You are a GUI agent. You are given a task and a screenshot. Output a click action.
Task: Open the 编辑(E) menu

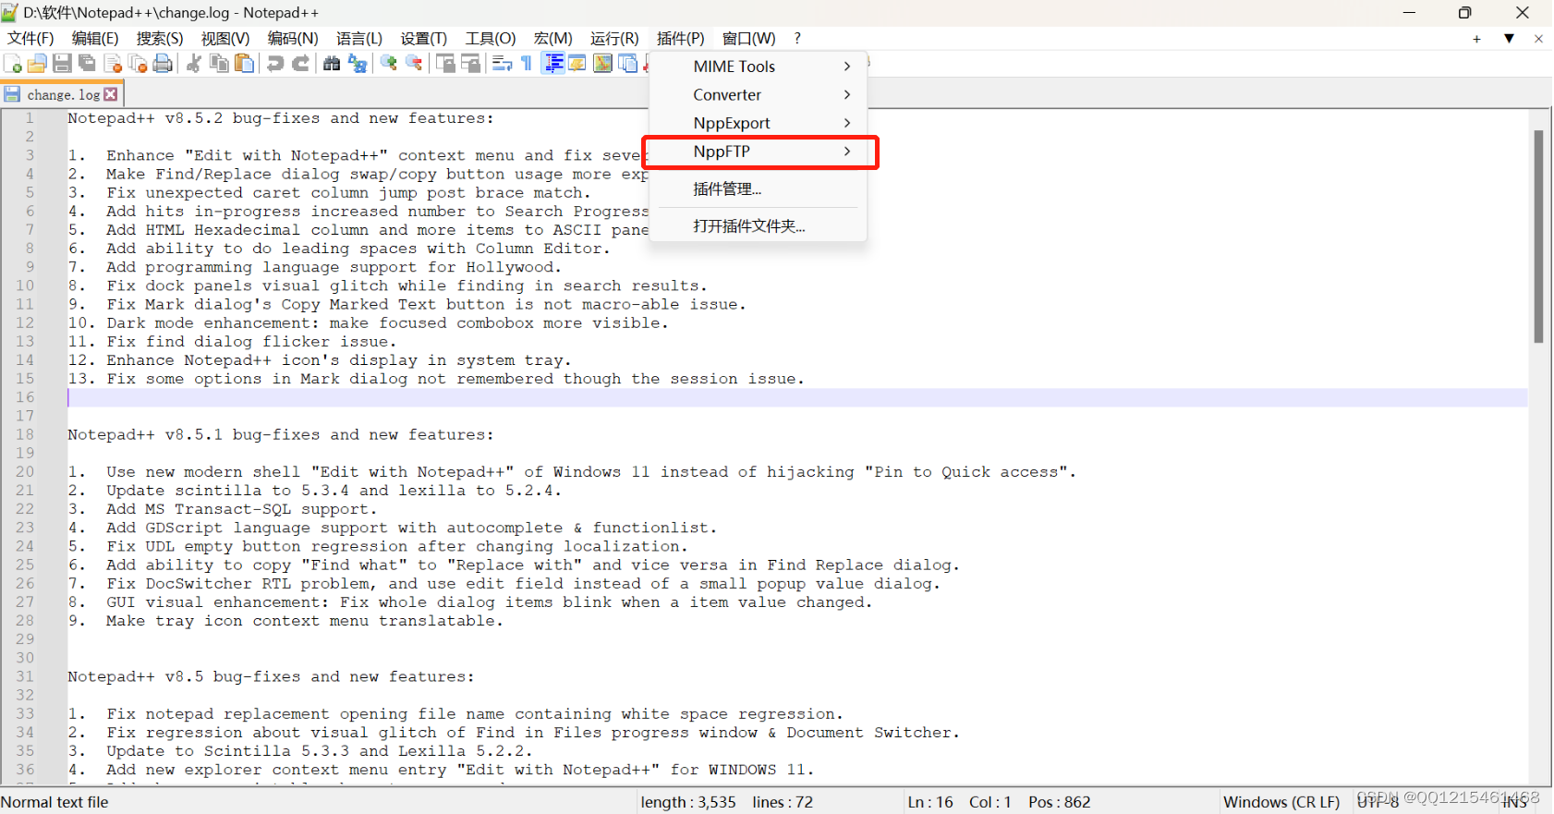(x=95, y=38)
